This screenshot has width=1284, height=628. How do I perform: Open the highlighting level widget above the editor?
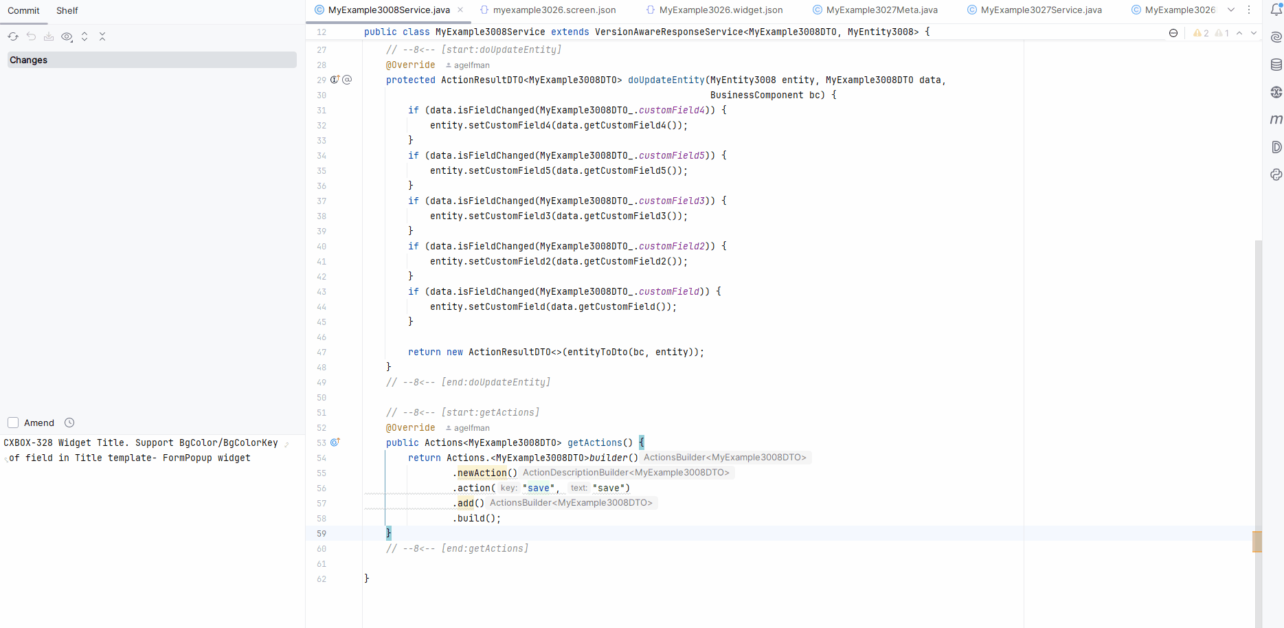pos(1173,32)
